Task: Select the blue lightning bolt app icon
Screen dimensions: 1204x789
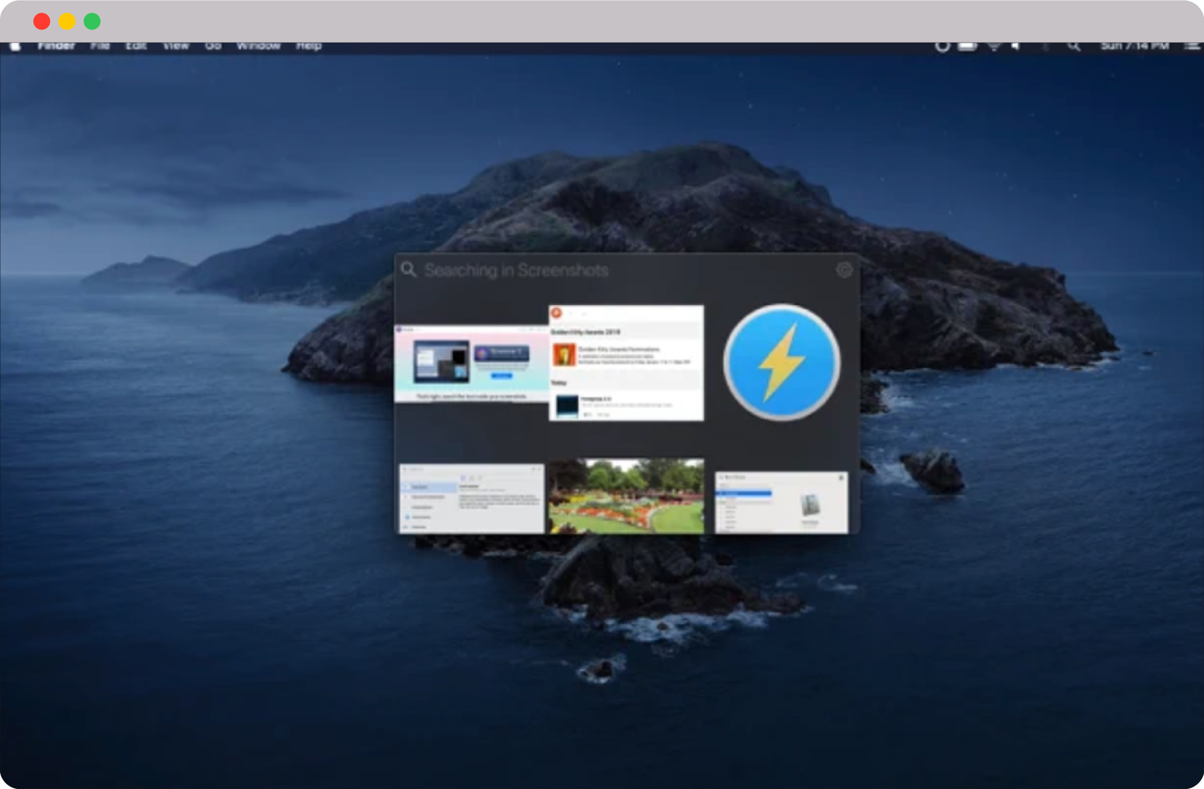Action: click(781, 362)
